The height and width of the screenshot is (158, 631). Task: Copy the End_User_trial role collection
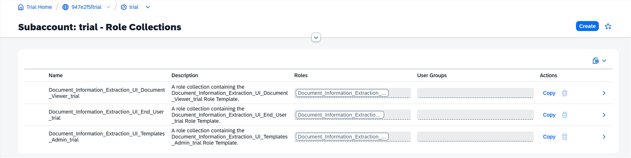(x=549, y=115)
